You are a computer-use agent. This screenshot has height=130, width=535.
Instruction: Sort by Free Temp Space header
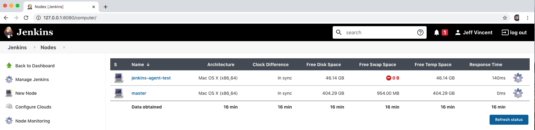pos(433,65)
